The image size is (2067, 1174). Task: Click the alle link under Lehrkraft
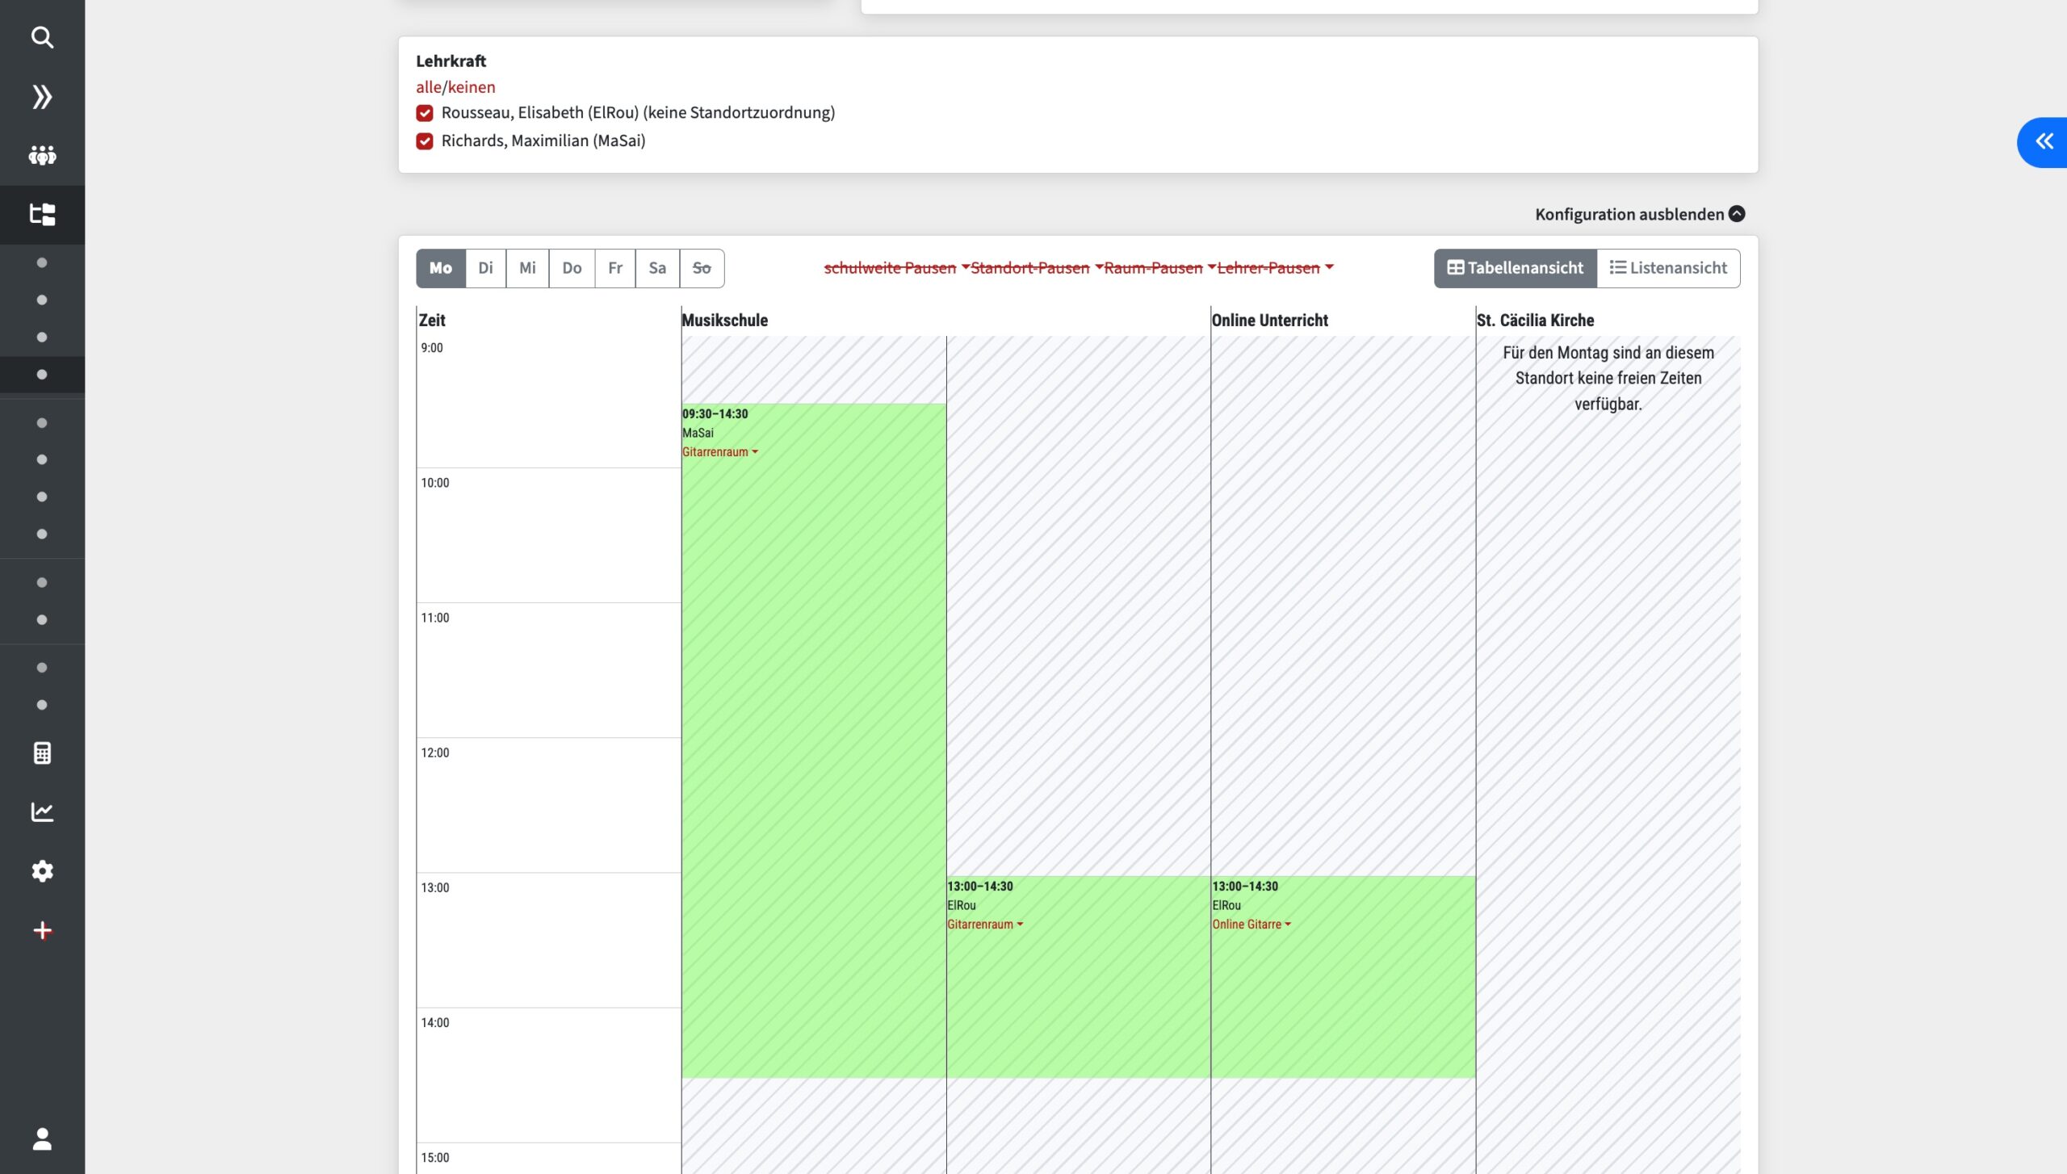(429, 87)
